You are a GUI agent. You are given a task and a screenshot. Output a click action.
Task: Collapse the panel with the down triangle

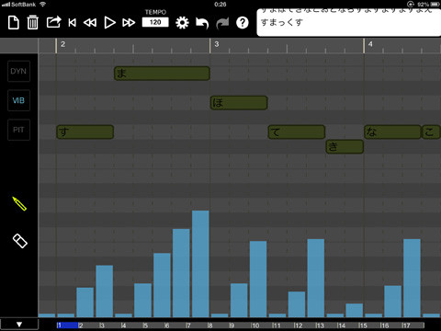(x=19, y=325)
